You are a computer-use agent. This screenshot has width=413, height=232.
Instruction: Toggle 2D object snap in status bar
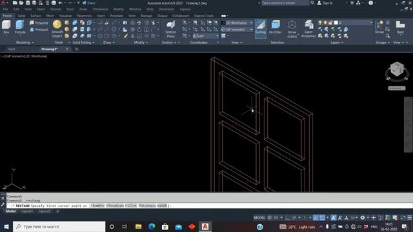pyautogui.click(x=322, y=218)
